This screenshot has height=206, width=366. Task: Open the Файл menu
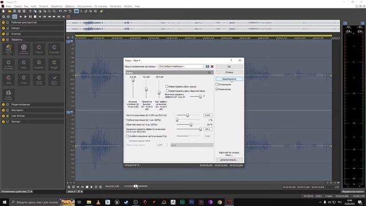click(9, 6)
